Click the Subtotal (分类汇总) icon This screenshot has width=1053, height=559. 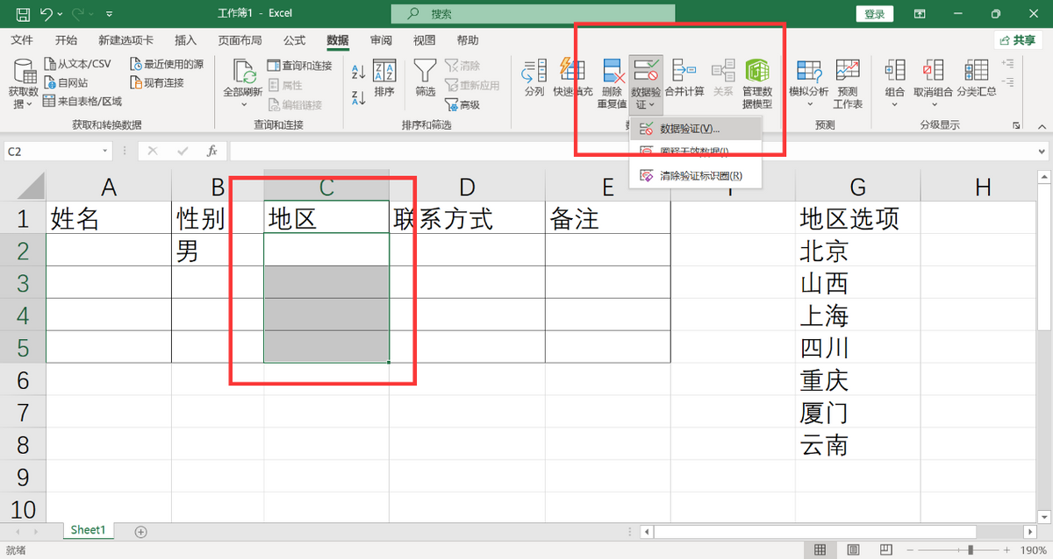pos(977,70)
